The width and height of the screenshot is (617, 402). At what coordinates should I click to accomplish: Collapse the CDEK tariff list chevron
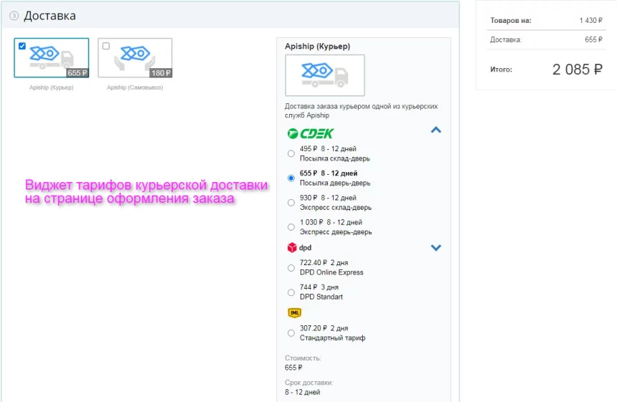(435, 130)
